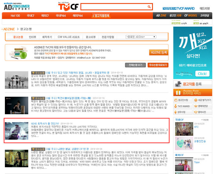The image size is (215, 174).
Task: Open the Tiger thumbnail in 해외CF
Action: (x=184, y=164)
